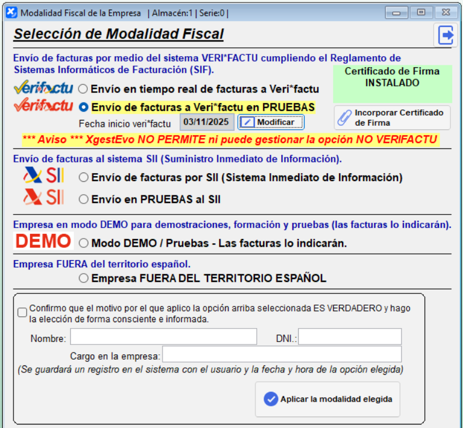This screenshot has height=428, width=463.
Task: Click the date field 03/11/2025
Action: point(207,122)
